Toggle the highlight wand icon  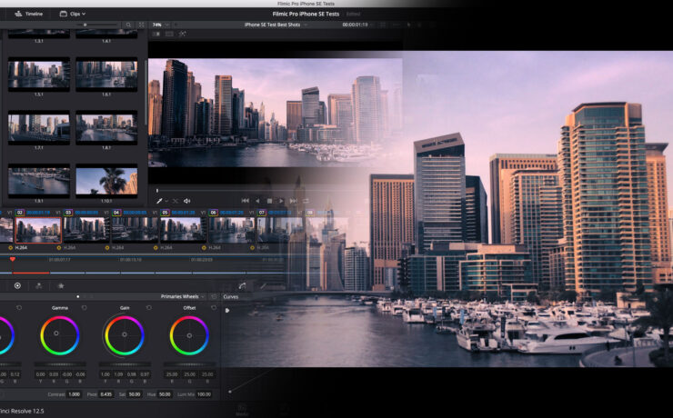click(x=183, y=34)
